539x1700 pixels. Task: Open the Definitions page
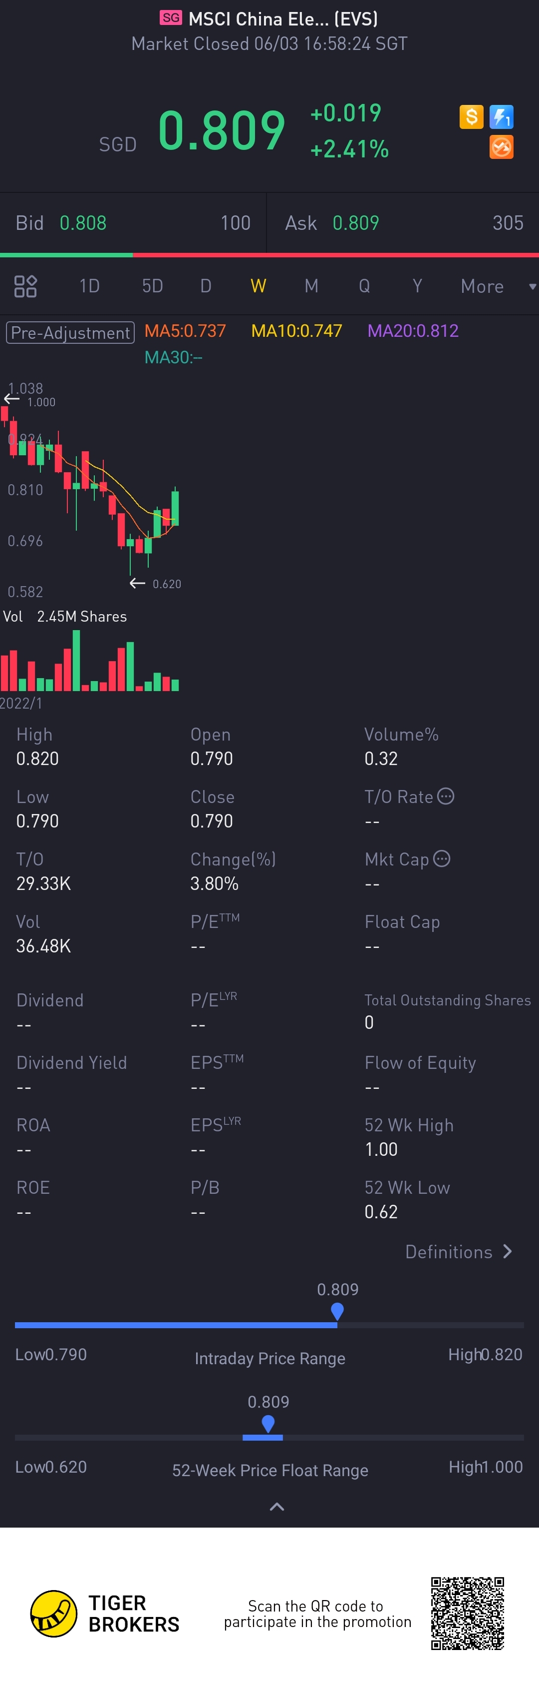point(459,1252)
